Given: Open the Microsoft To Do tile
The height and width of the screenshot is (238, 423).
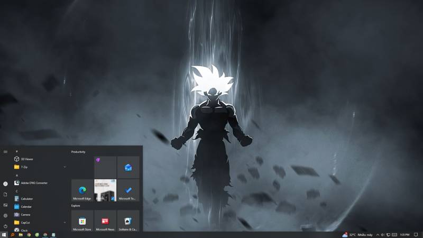Looking at the screenshot, I should (x=128, y=190).
